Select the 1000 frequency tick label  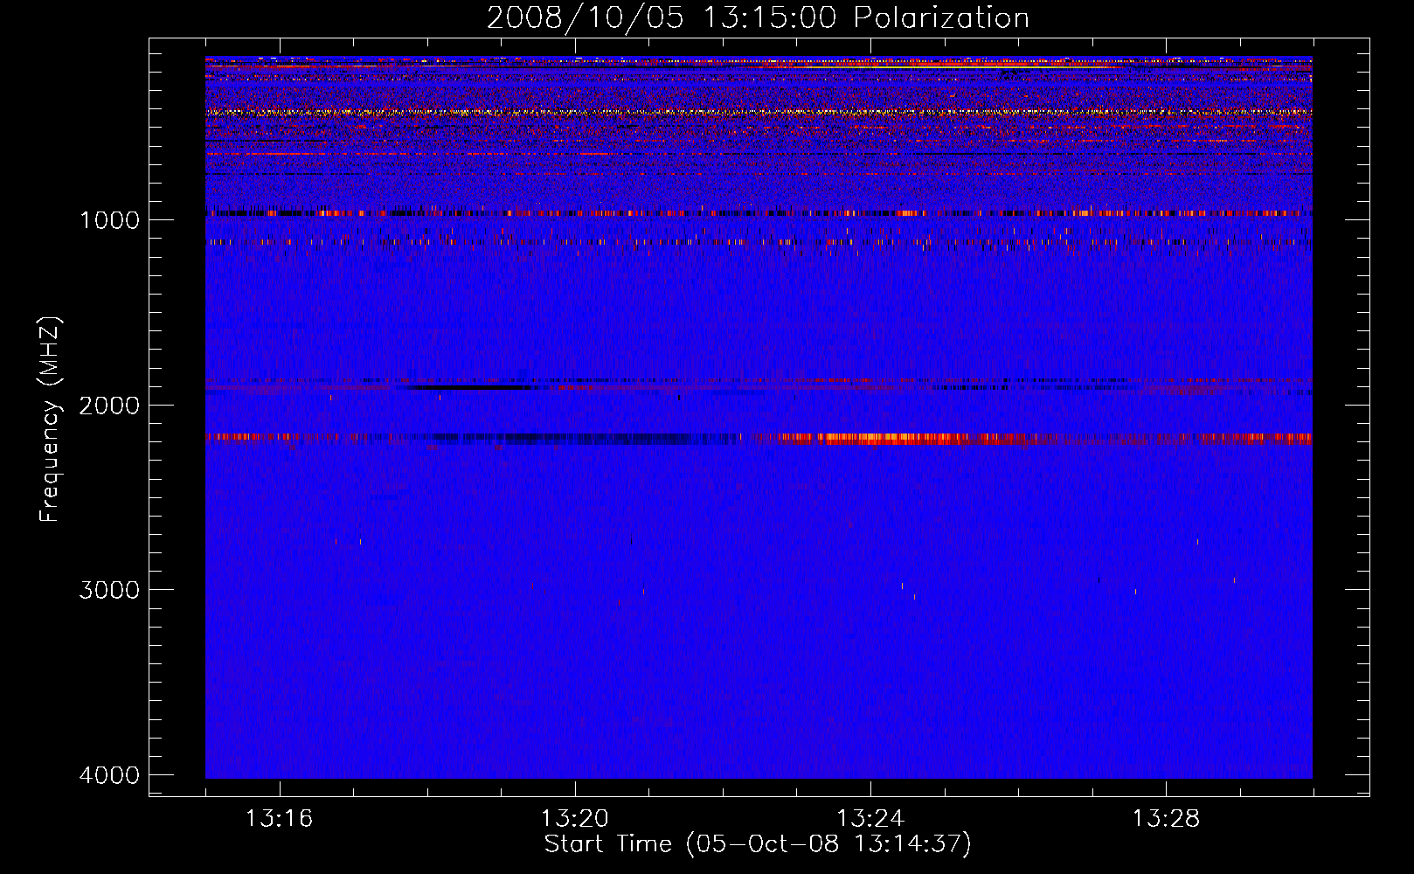coord(110,220)
